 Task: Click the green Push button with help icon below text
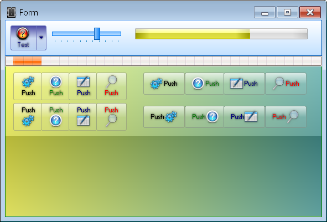55,117
